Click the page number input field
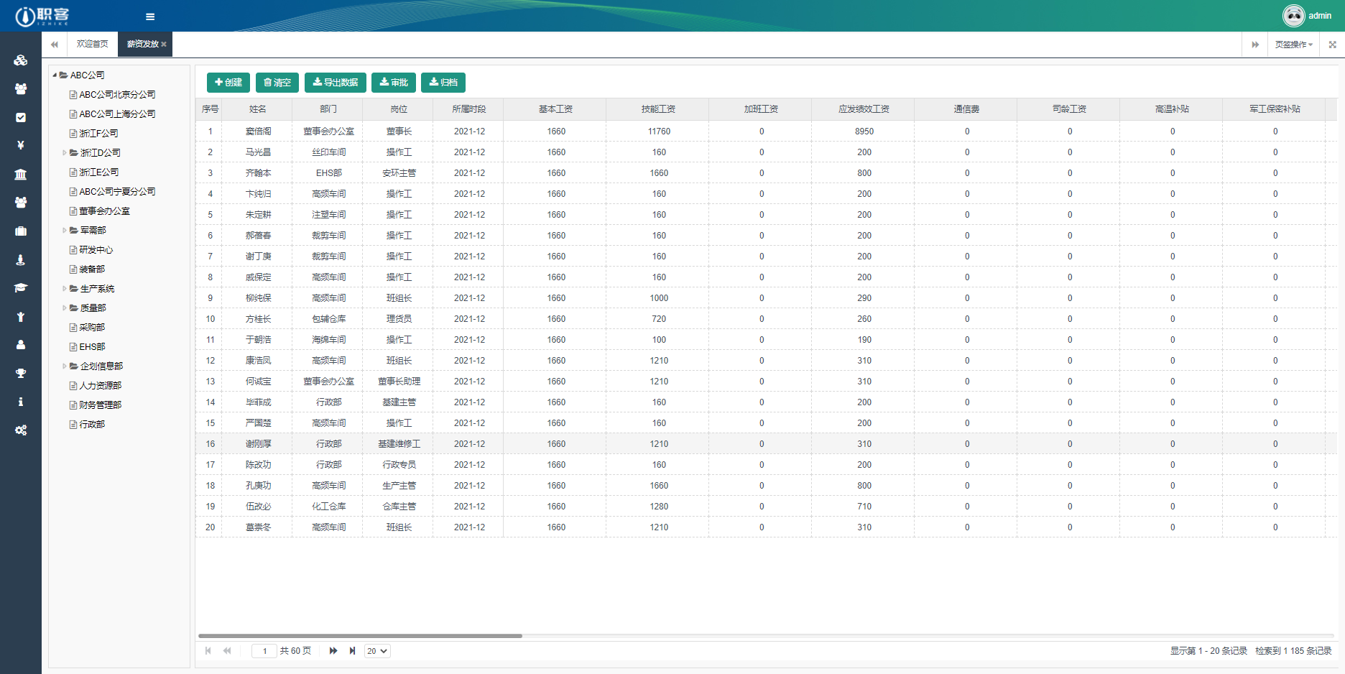Screen dimensions: 1345x674 click(264, 651)
